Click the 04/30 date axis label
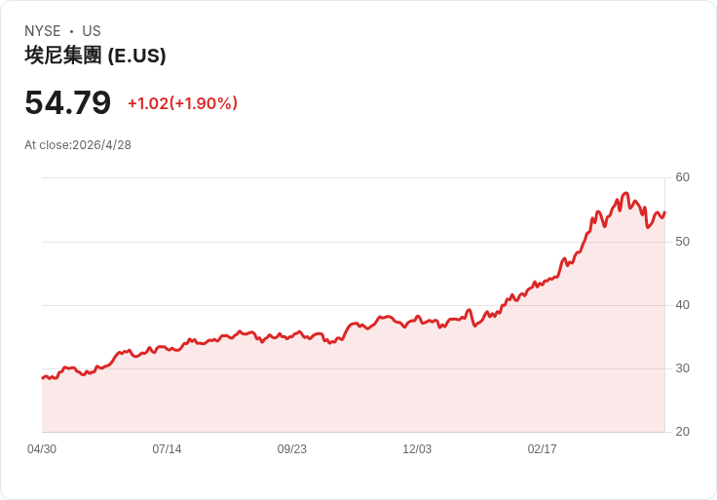This screenshot has height=500, width=717. pyautogui.click(x=42, y=448)
